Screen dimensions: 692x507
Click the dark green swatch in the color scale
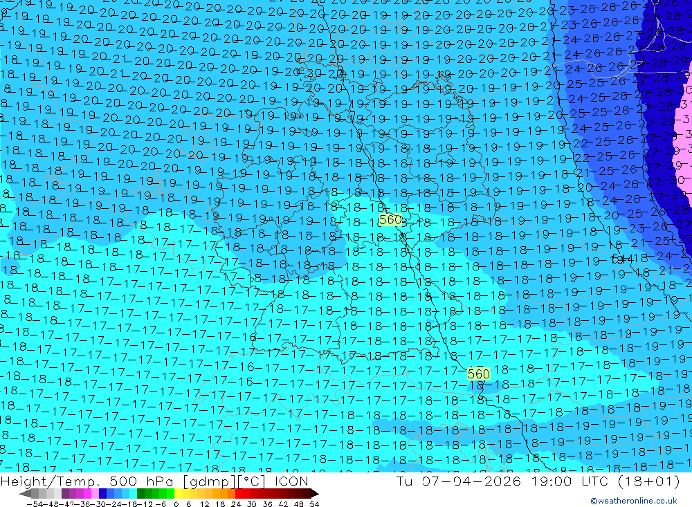(x=140, y=494)
